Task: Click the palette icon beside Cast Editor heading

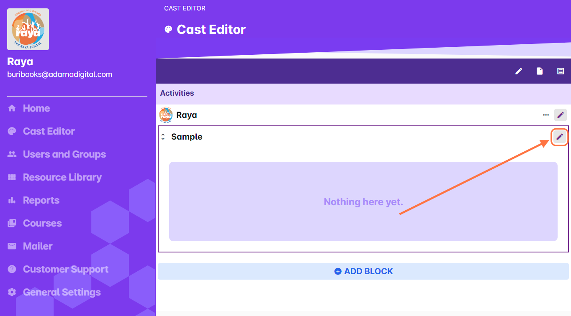Action: click(x=168, y=29)
